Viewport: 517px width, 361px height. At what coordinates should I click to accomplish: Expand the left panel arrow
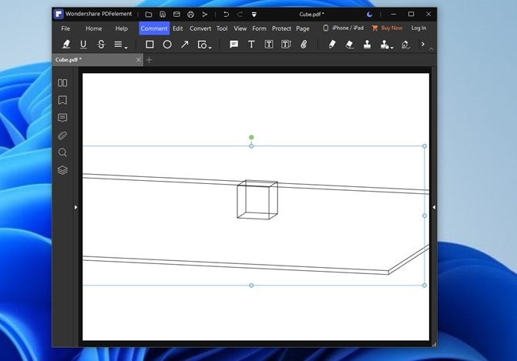point(76,207)
